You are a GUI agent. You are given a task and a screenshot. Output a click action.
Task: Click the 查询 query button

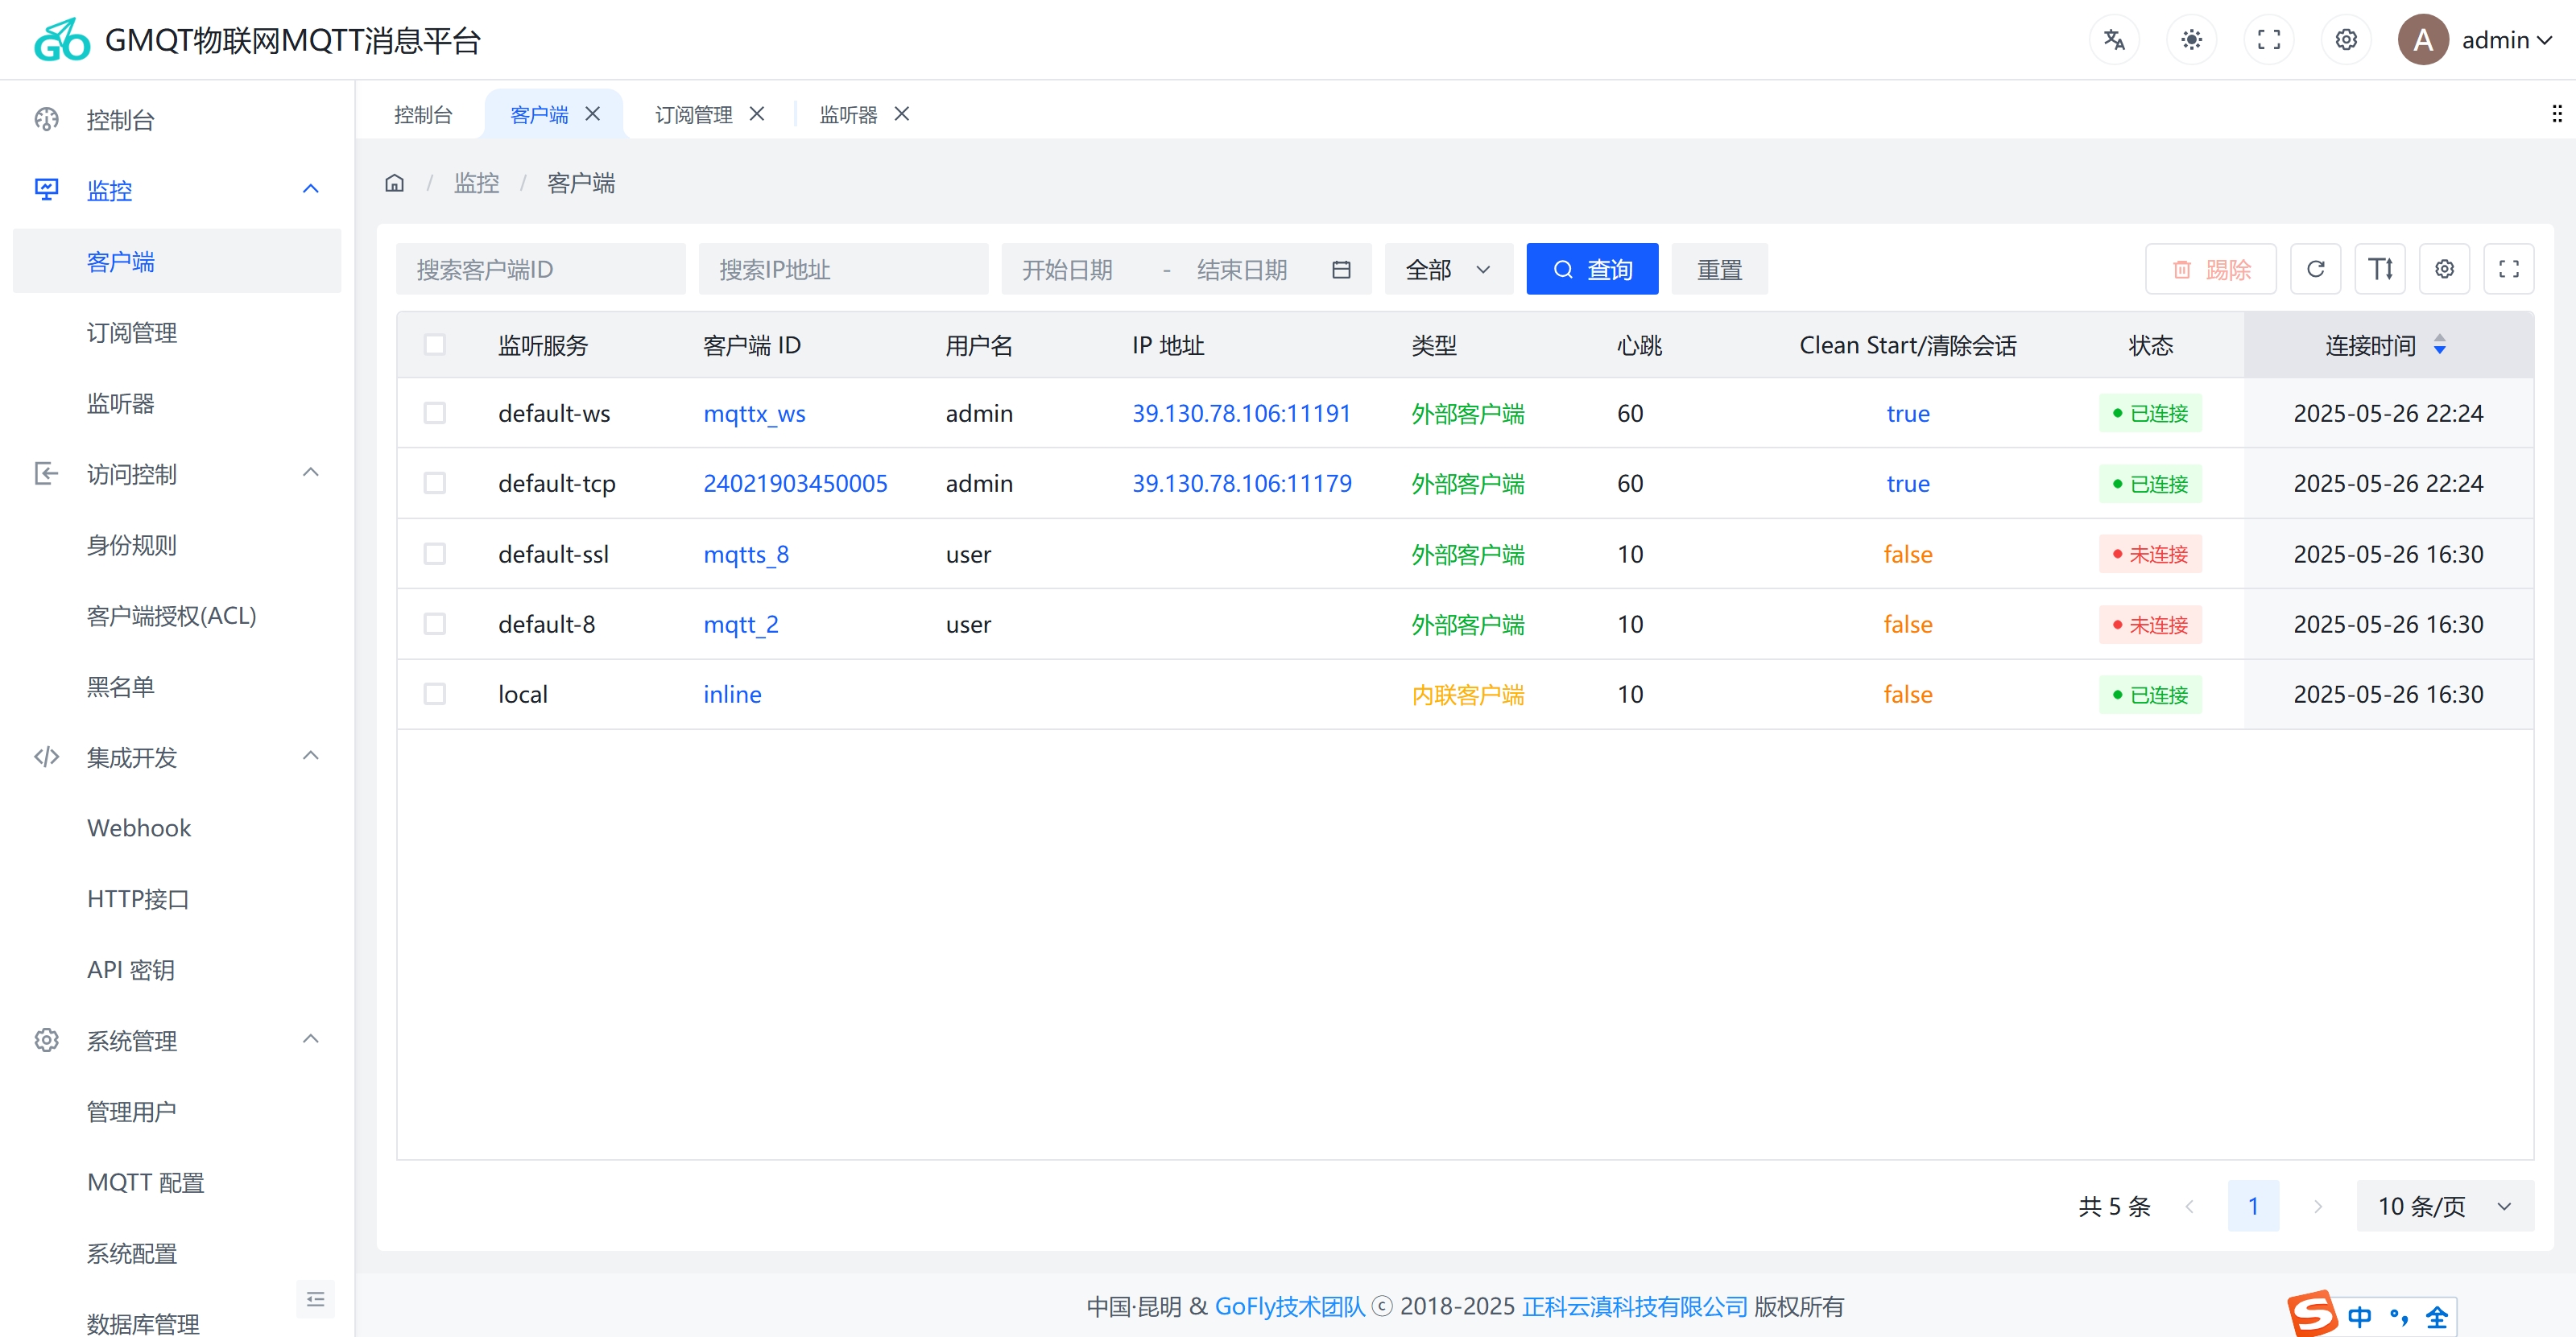1591,268
